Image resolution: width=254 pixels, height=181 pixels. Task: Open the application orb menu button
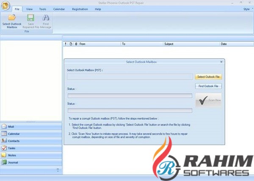[6, 5]
